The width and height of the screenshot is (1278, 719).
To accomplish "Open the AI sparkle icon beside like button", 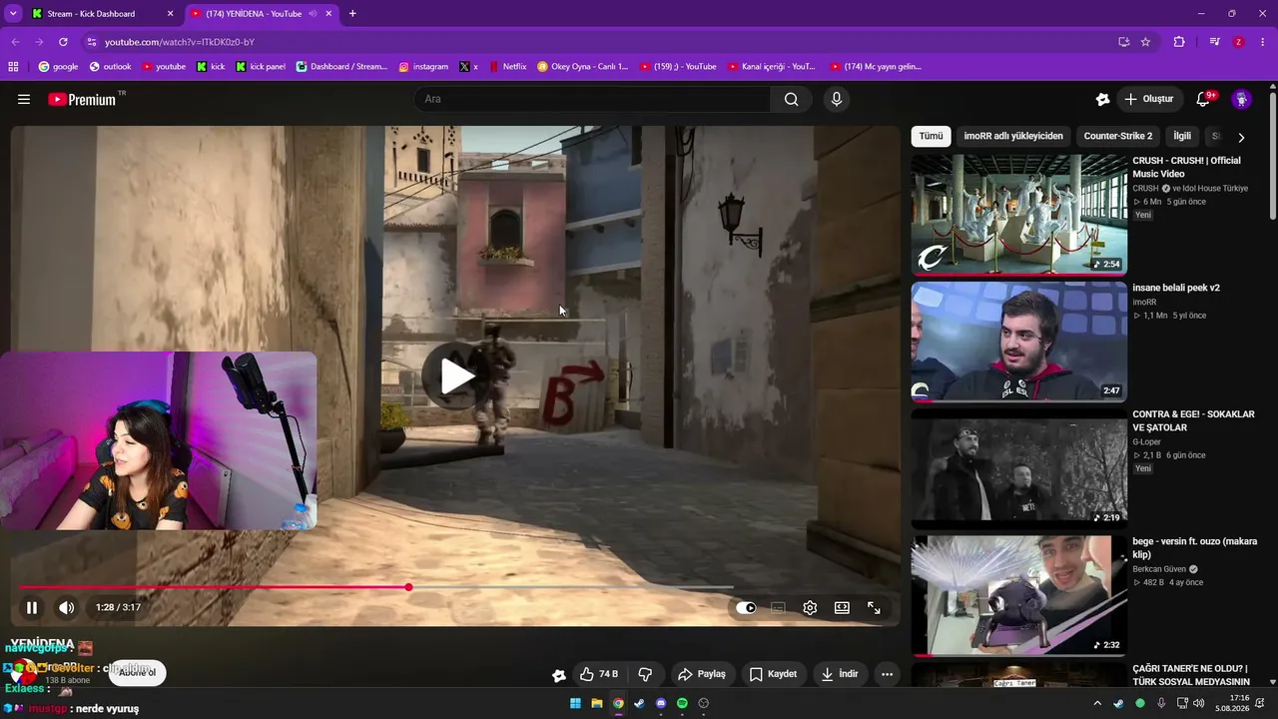I will coord(559,675).
